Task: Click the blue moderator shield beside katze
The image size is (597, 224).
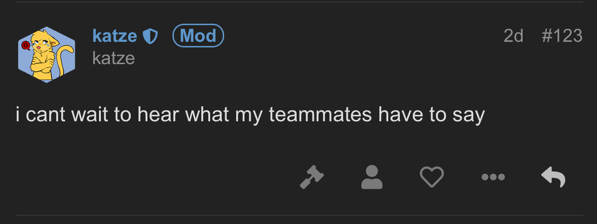Action: [150, 36]
